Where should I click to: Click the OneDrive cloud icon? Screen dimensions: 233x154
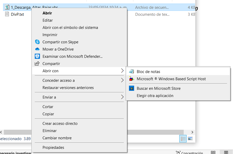[37, 49]
